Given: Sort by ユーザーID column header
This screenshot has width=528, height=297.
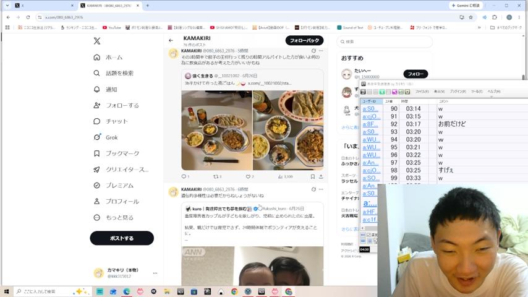Looking at the screenshot, I should pos(371,101).
